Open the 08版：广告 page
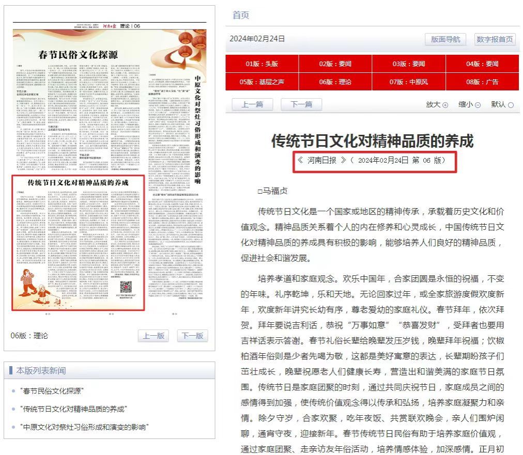Viewport: 523px width, 455px height. click(482, 82)
